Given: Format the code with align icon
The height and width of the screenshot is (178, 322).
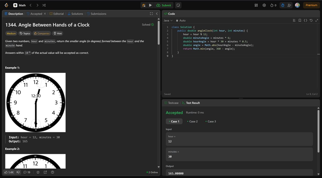Looking at the screenshot, I should (294, 21).
